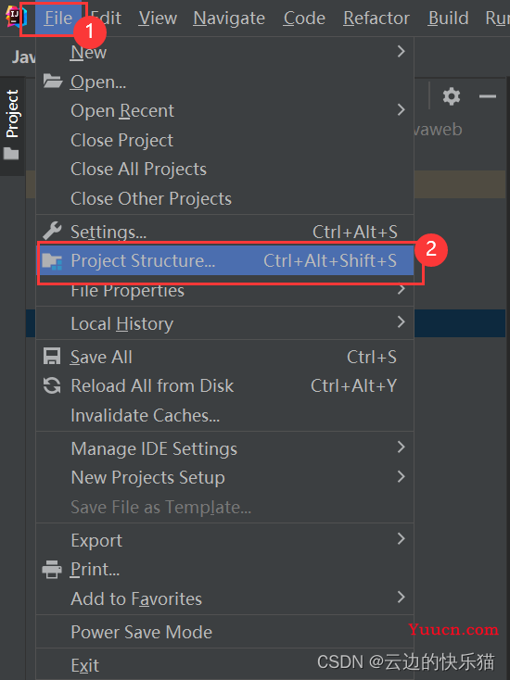
Task: Click the floppy disk Save All icon
Action: coord(52,357)
